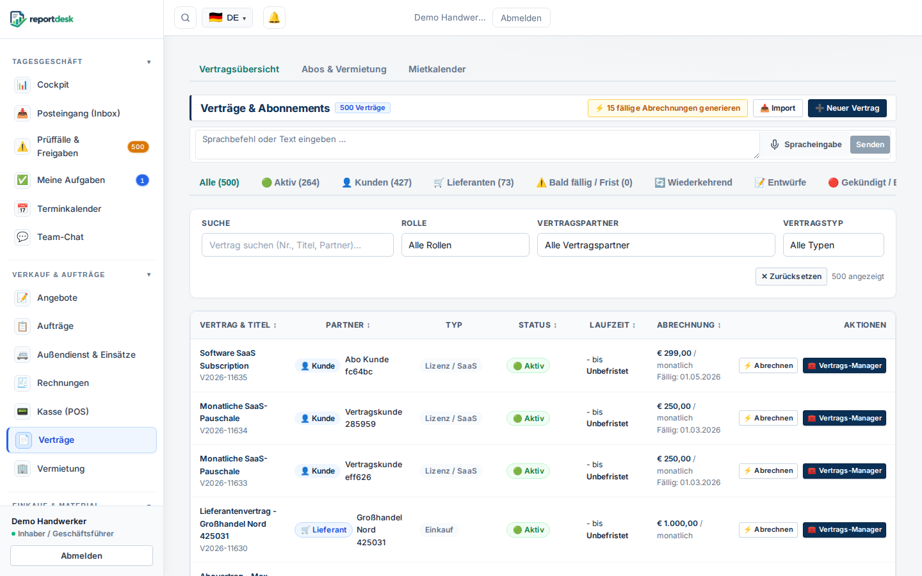922x576 pixels.
Task: Click the Sprachbefehl text input area
Action: point(478,145)
